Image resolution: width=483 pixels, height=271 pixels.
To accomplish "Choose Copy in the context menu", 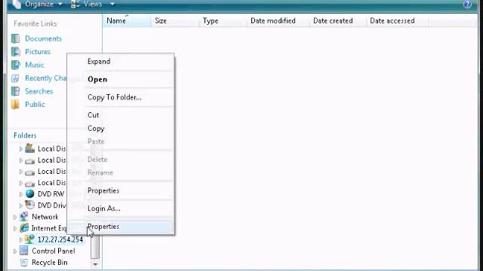I will (121, 129).
